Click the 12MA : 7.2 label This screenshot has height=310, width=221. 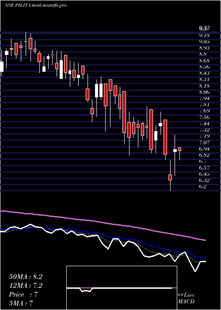click(x=26, y=286)
